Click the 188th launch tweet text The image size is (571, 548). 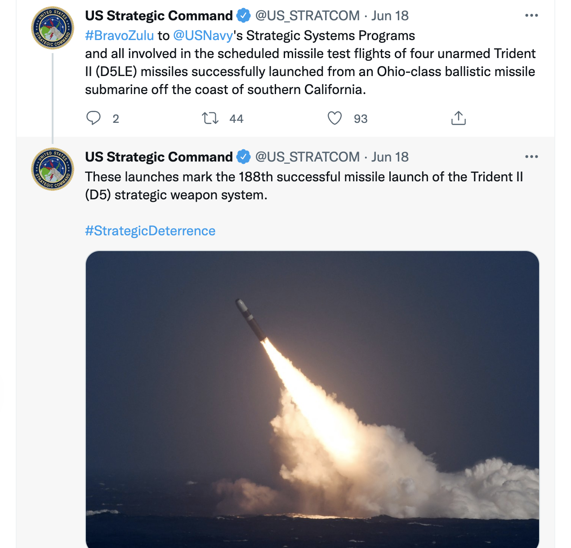pyautogui.click(x=304, y=186)
